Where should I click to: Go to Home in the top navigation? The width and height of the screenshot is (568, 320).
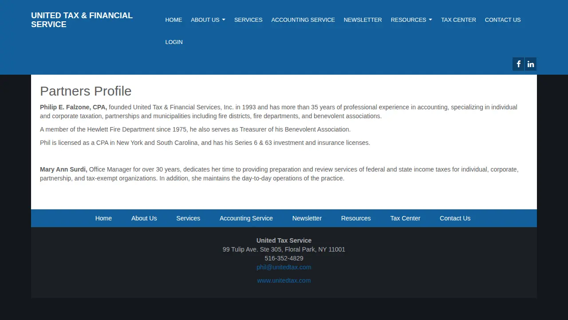pyautogui.click(x=174, y=20)
